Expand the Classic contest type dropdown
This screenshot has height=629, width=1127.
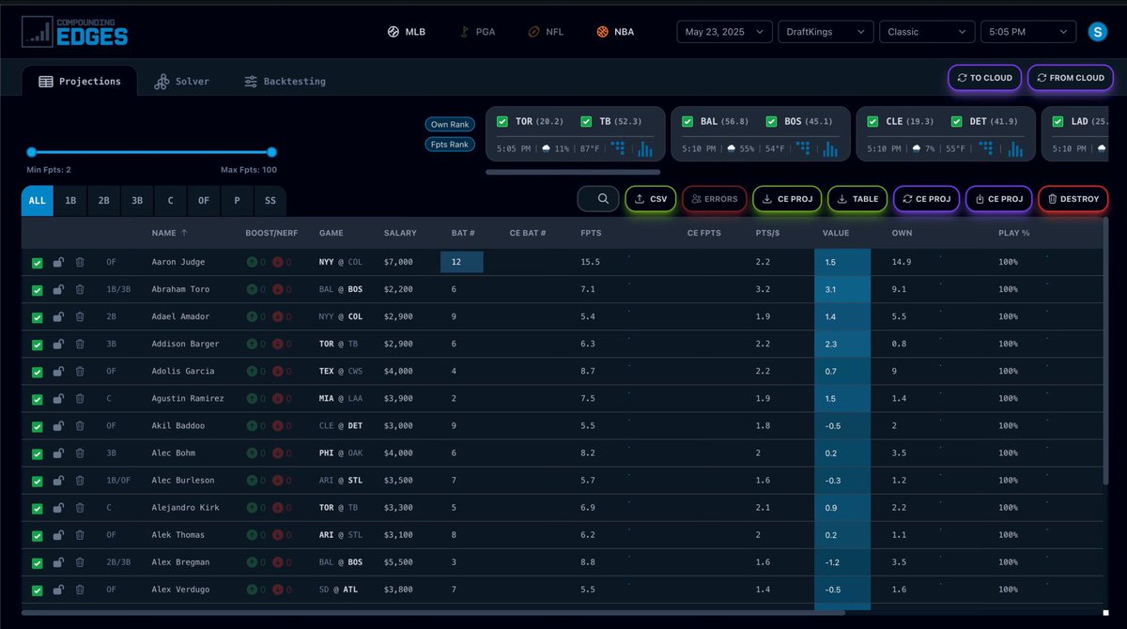coord(926,31)
